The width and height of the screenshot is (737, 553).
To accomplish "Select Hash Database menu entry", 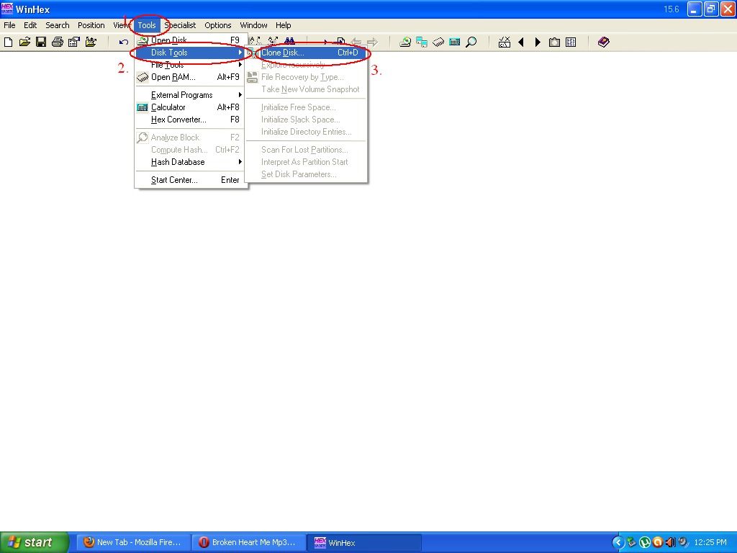I will [190, 162].
